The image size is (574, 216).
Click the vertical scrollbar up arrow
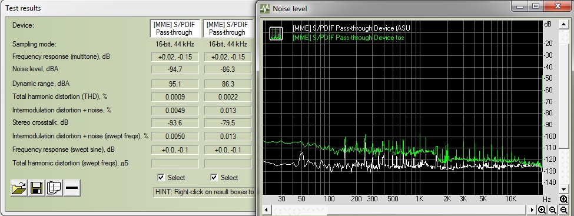tap(563, 24)
